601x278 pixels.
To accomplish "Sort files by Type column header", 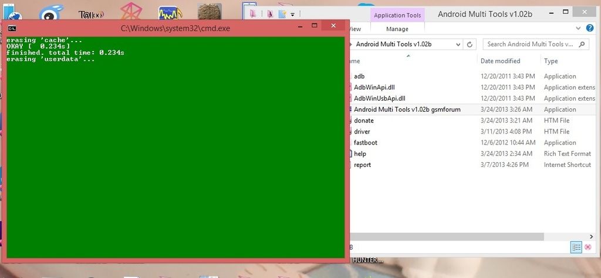I will [x=551, y=61].
